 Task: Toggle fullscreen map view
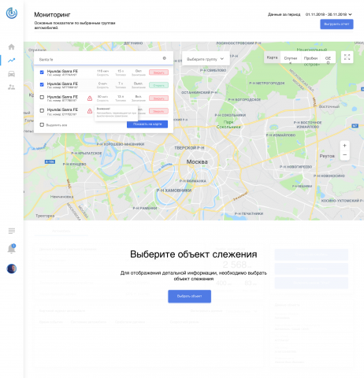tap(347, 57)
